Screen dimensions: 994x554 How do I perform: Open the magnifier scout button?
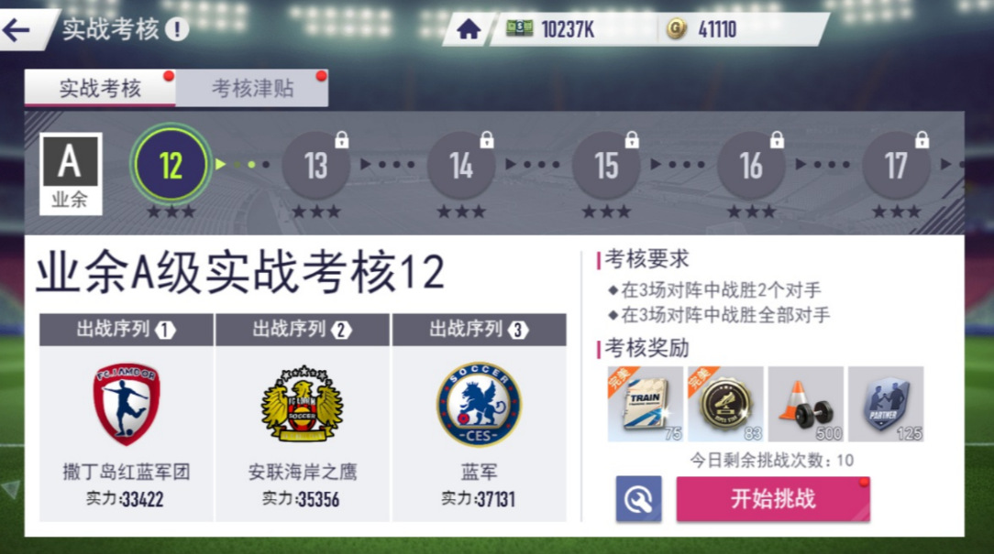point(638,499)
